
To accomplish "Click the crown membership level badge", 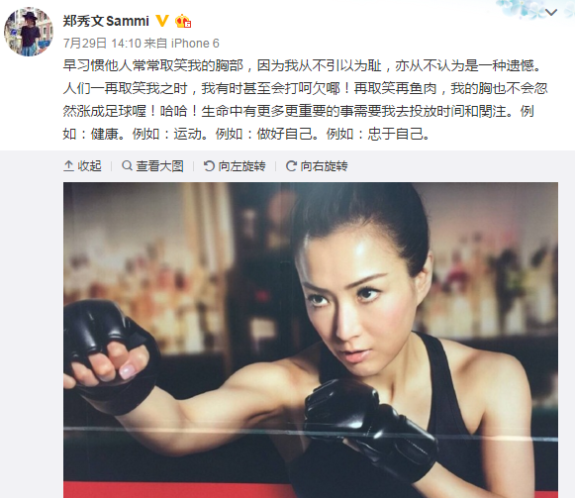I will click(x=183, y=21).
